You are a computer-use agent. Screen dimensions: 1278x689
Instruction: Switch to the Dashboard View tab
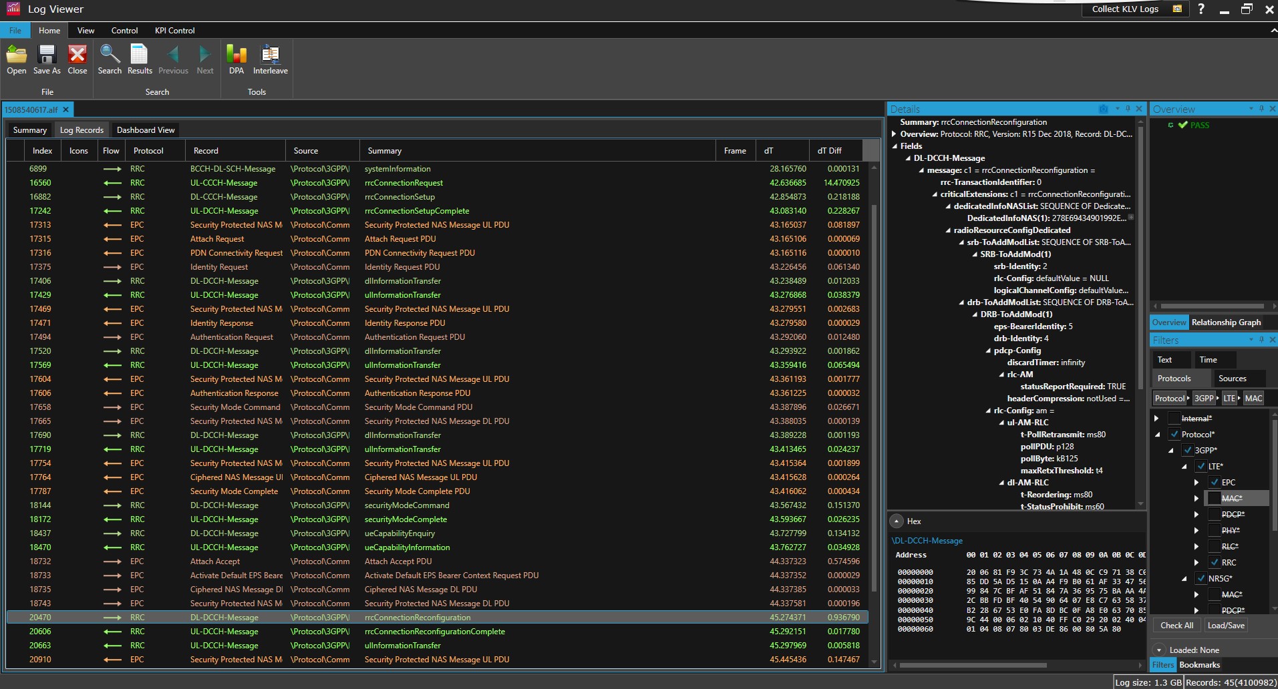(x=146, y=130)
